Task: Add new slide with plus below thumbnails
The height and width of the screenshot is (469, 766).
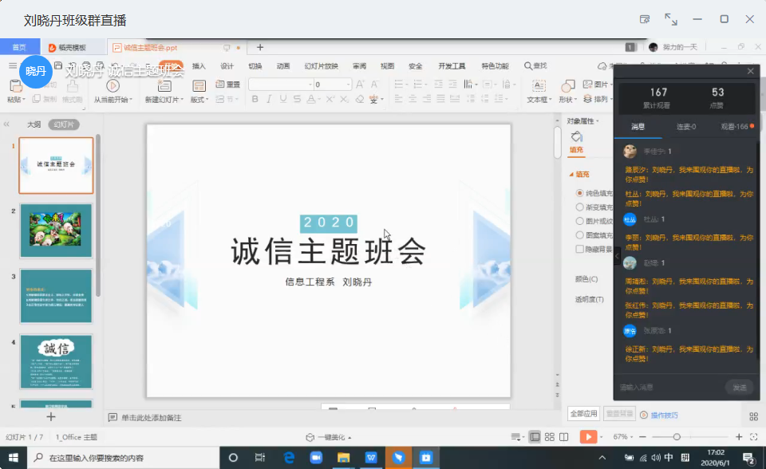Action: pos(51,416)
